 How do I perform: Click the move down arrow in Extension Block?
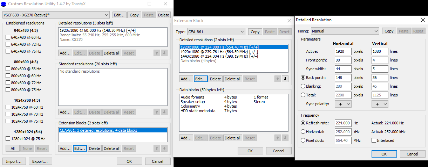pyautogui.click(x=285, y=79)
